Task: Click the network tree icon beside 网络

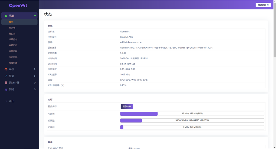Action: click(x=6, y=89)
